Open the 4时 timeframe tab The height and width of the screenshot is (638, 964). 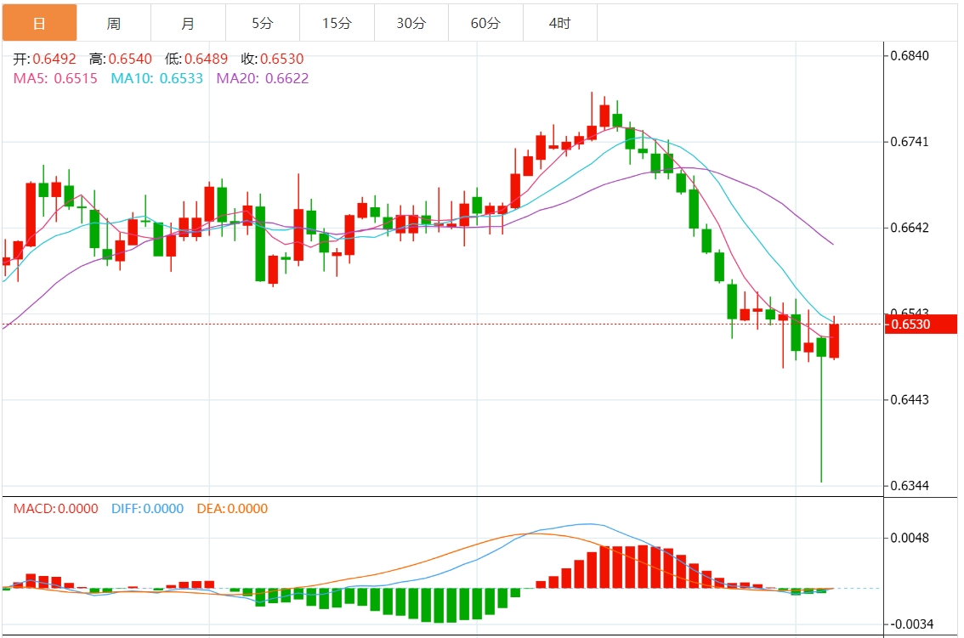[x=560, y=23]
